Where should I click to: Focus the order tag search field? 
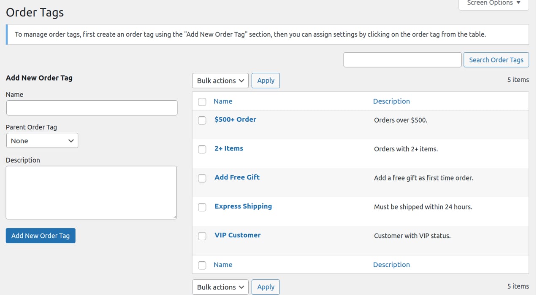point(402,60)
